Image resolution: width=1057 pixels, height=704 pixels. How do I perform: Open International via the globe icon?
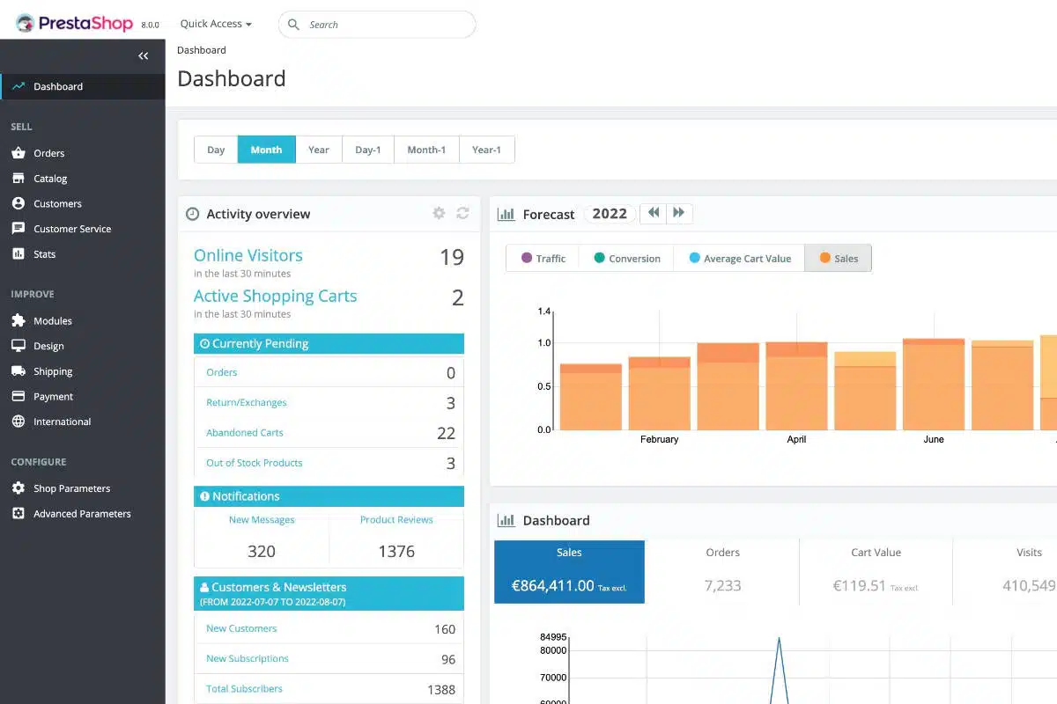click(x=18, y=422)
